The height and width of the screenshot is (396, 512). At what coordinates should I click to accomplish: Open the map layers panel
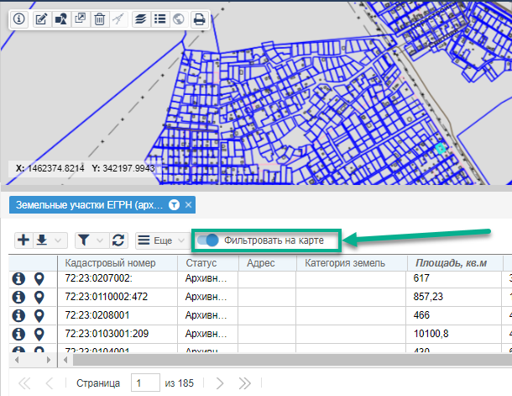141,19
